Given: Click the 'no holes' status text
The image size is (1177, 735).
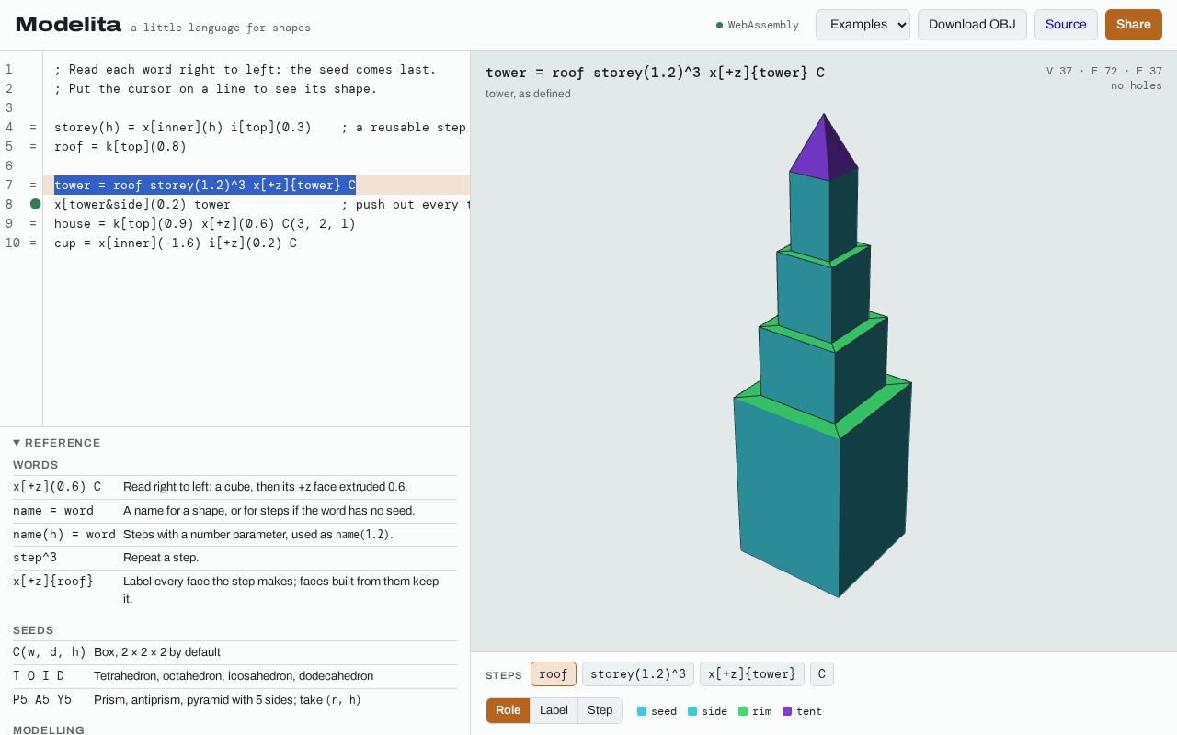Looking at the screenshot, I should coord(1137,85).
